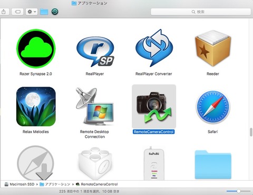Open the gear Action dropdown menu
Screen dimensions: 253x195
click(32, 12)
